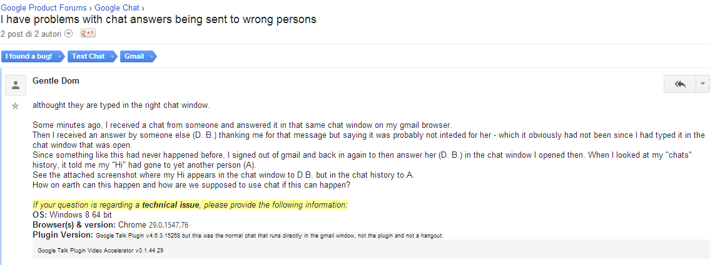Open the Google Chat breadcrumb link

tap(117, 7)
